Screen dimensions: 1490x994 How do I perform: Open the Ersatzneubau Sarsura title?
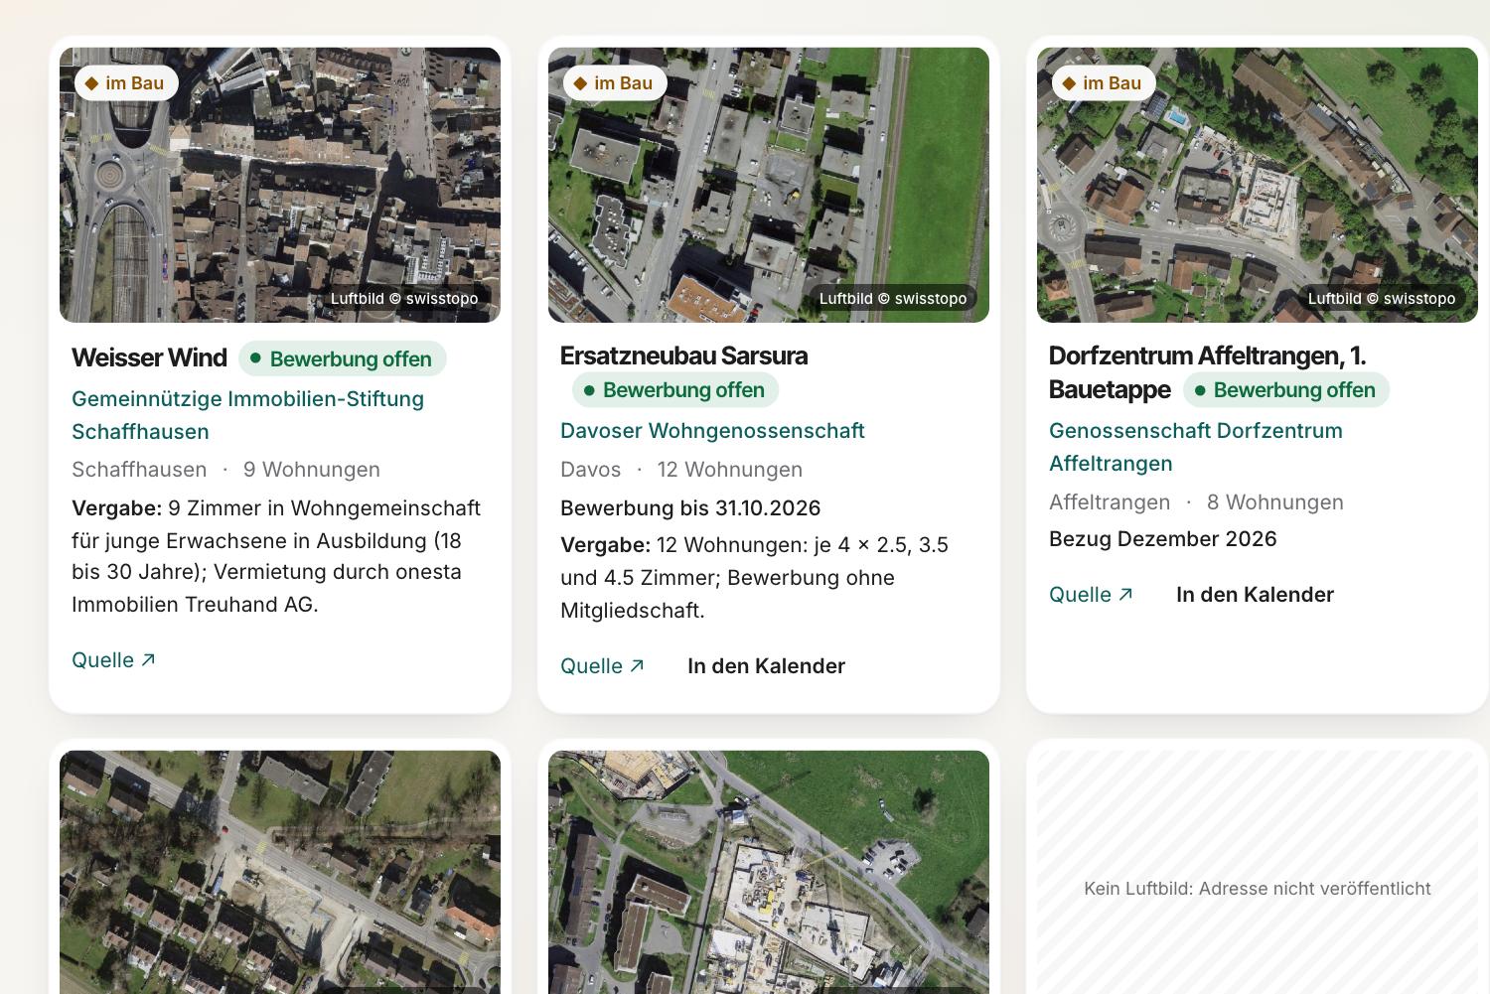pos(683,355)
